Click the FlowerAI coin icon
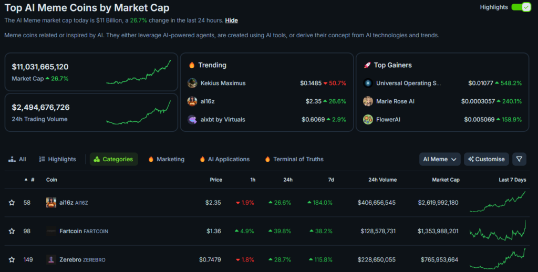 pyautogui.click(x=368, y=120)
